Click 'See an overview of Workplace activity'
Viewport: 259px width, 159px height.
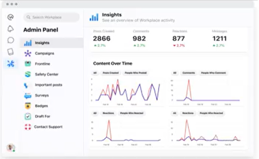(138, 20)
